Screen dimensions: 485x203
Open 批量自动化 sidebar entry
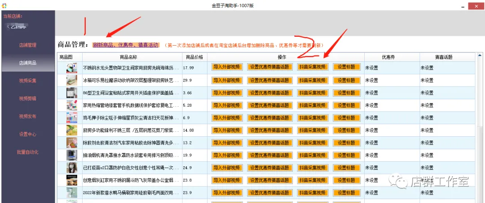[x=28, y=152]
